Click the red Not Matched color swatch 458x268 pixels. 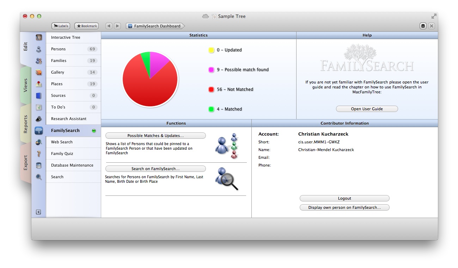click(211, 89)
